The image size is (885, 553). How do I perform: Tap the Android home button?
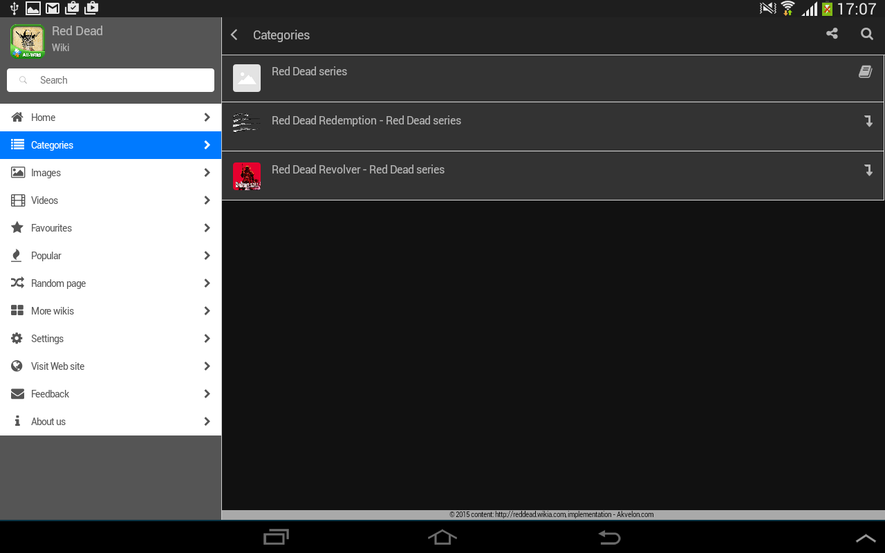click(x=442, y=537)
